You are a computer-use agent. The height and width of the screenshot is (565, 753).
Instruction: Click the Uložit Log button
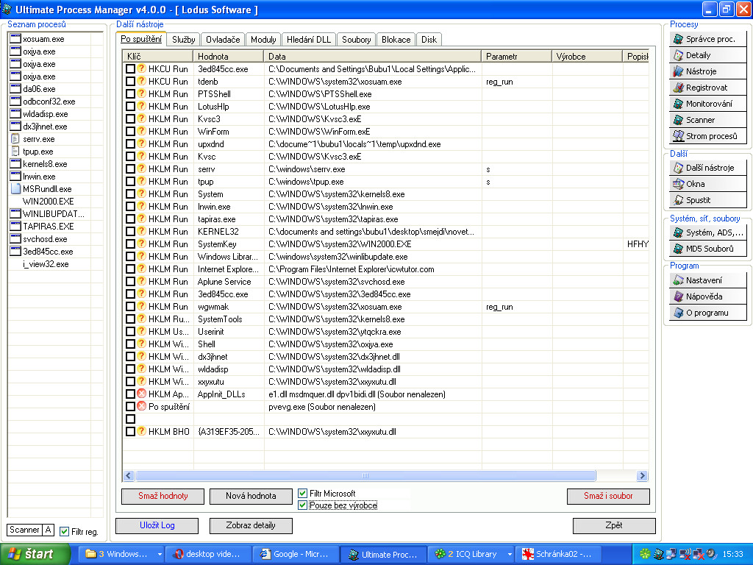click(157, 525)
